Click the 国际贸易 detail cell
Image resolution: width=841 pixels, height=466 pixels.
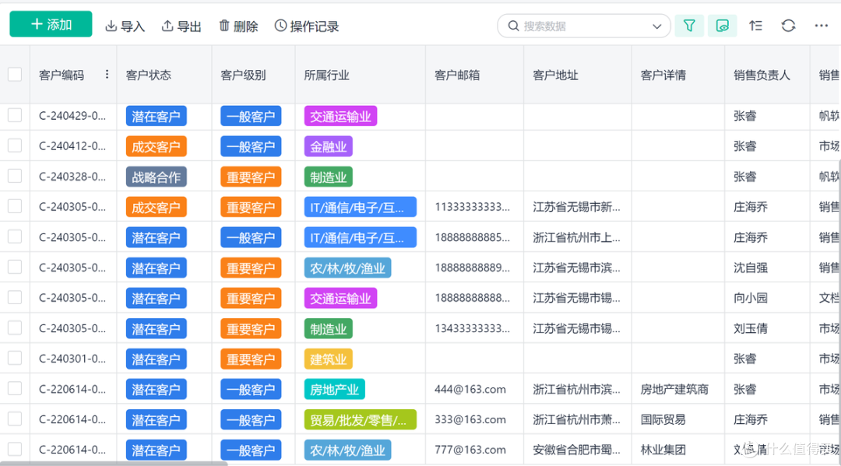(663, 419)
